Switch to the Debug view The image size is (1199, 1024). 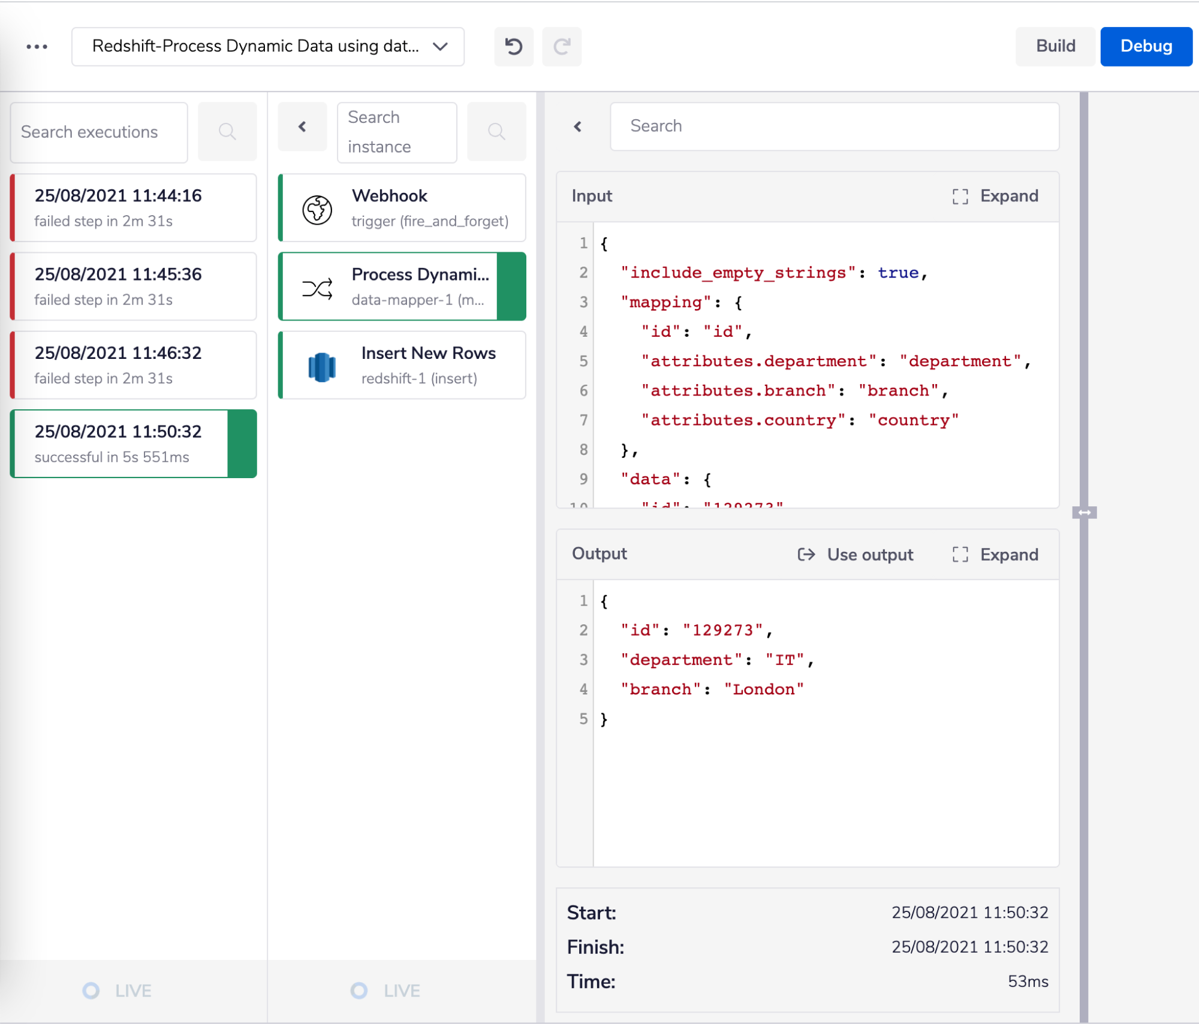pos(1146,46)
